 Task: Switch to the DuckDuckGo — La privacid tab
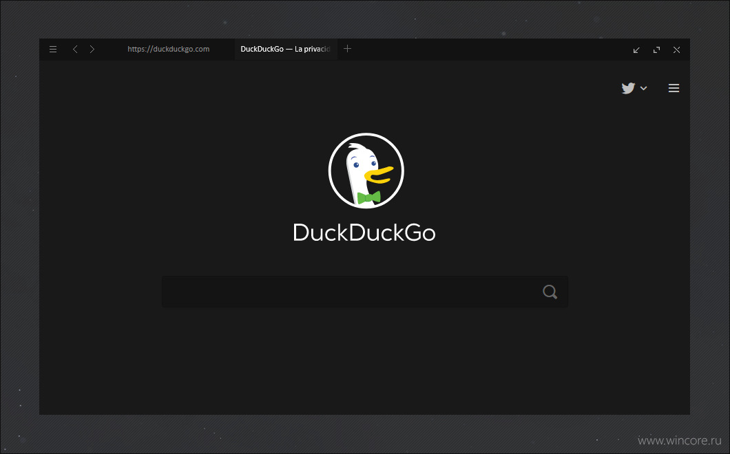click(x=285, y=49)
